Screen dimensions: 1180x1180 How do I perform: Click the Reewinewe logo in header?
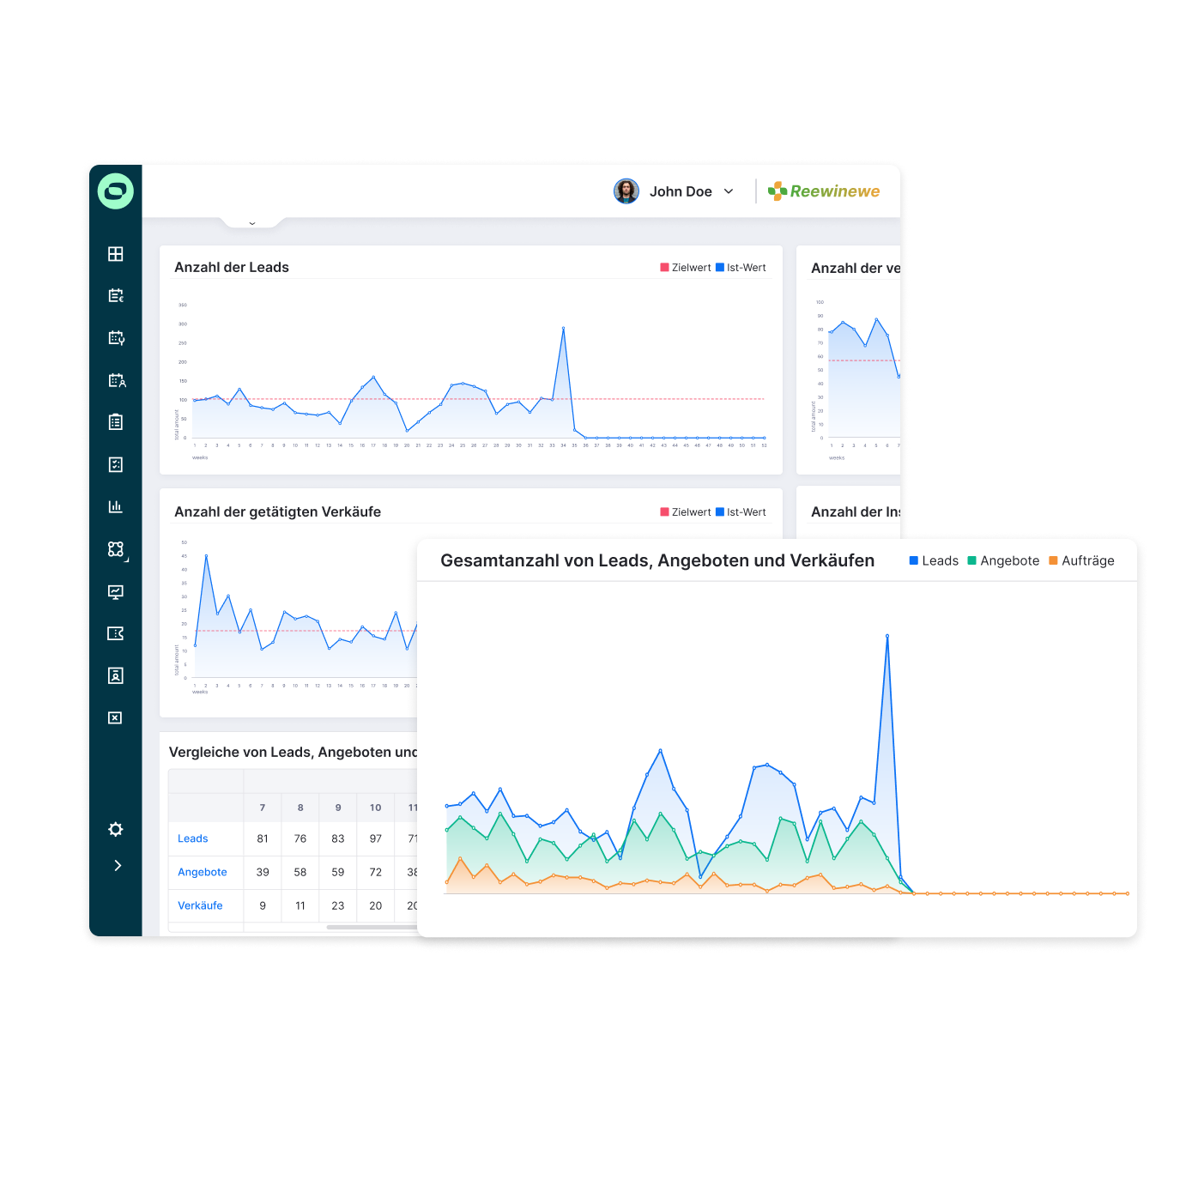(x=824, y=191)
